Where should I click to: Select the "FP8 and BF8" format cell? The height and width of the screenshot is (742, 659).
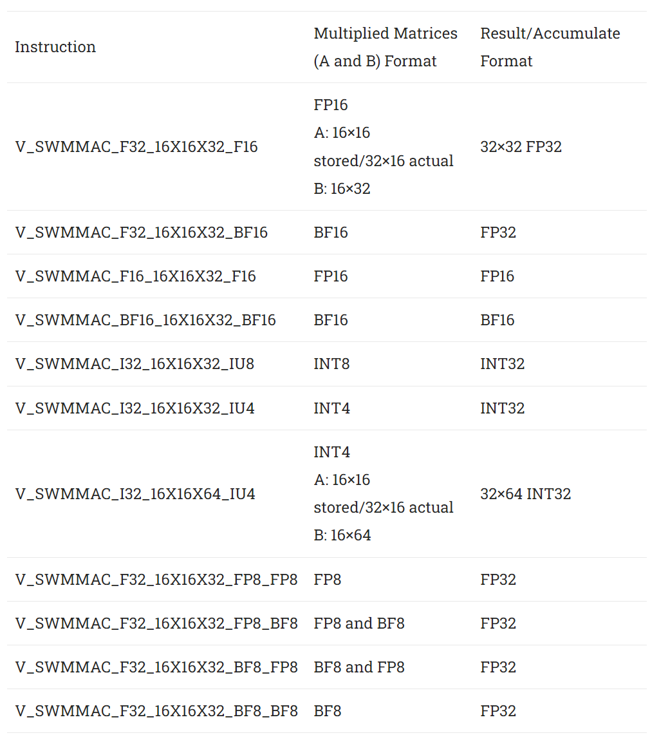pyautogui.click(x=359, y=623)
